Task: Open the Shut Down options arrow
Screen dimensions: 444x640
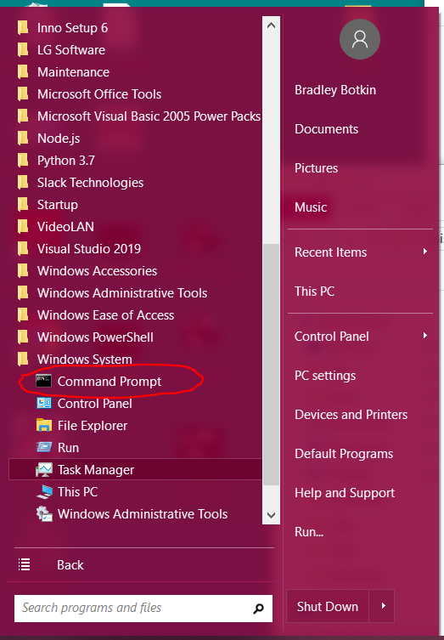Action: pos(382,606)
